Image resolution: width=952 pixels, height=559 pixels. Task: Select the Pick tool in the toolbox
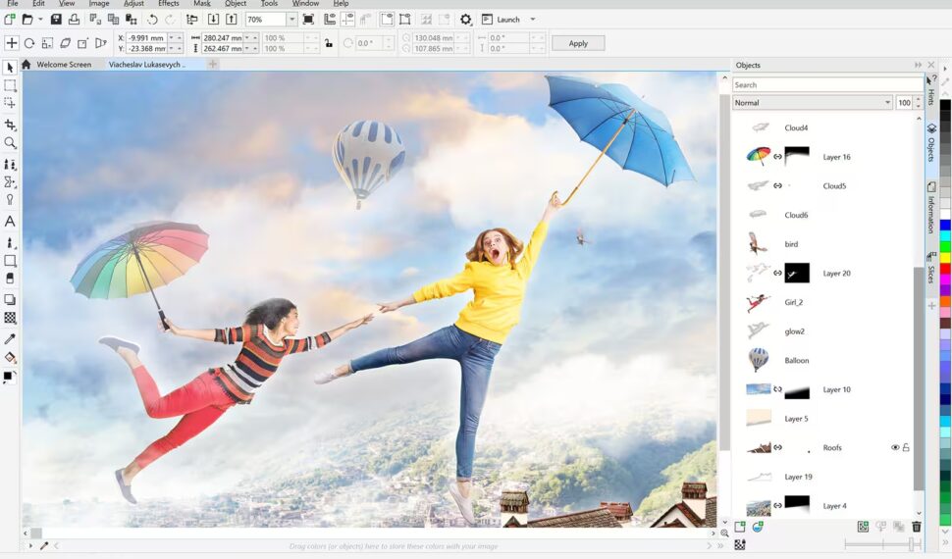click(10, 68)
